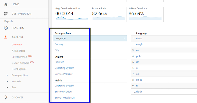Click the en-us language link
This screenshot has width=197, height=103.
click(139, 38)
